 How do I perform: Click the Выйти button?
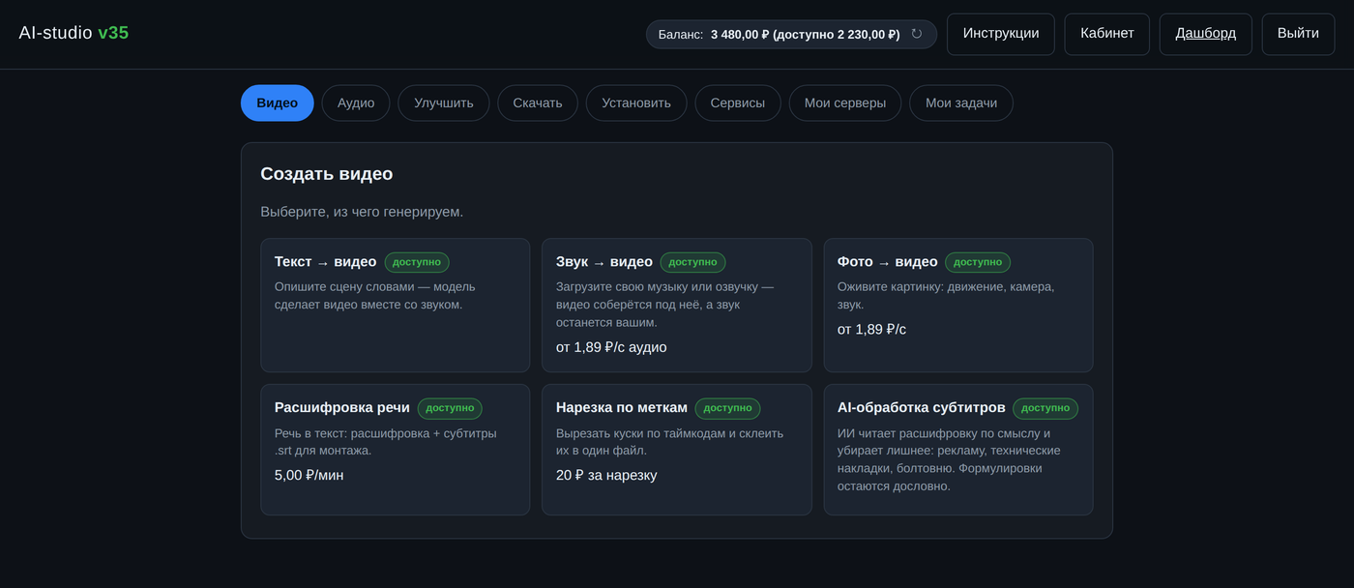(1298, 34)
